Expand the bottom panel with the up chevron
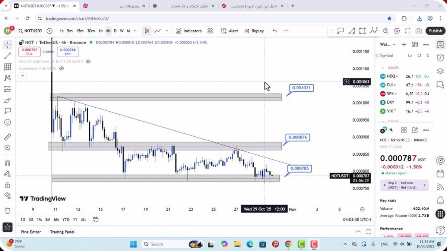 [x=358, y=232]
